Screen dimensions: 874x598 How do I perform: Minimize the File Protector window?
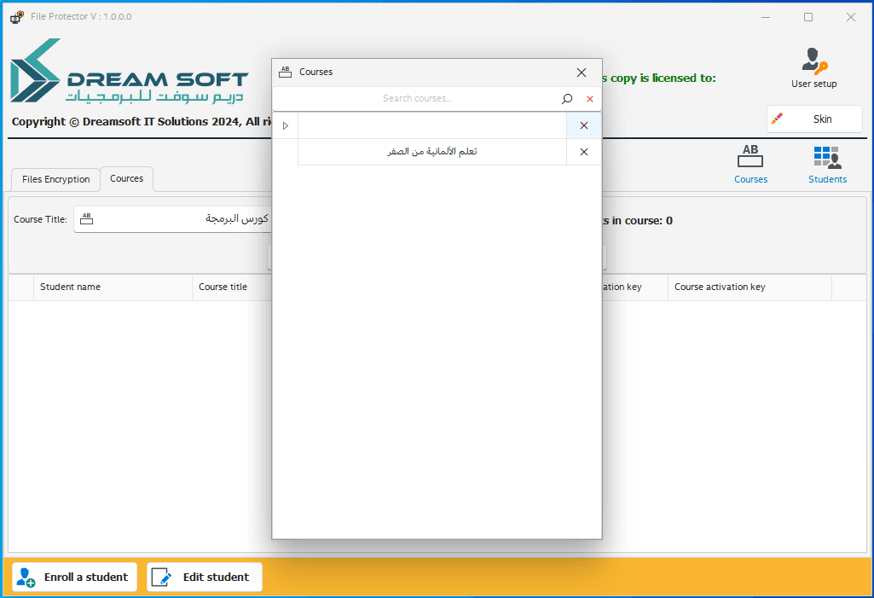click(766, 17)
